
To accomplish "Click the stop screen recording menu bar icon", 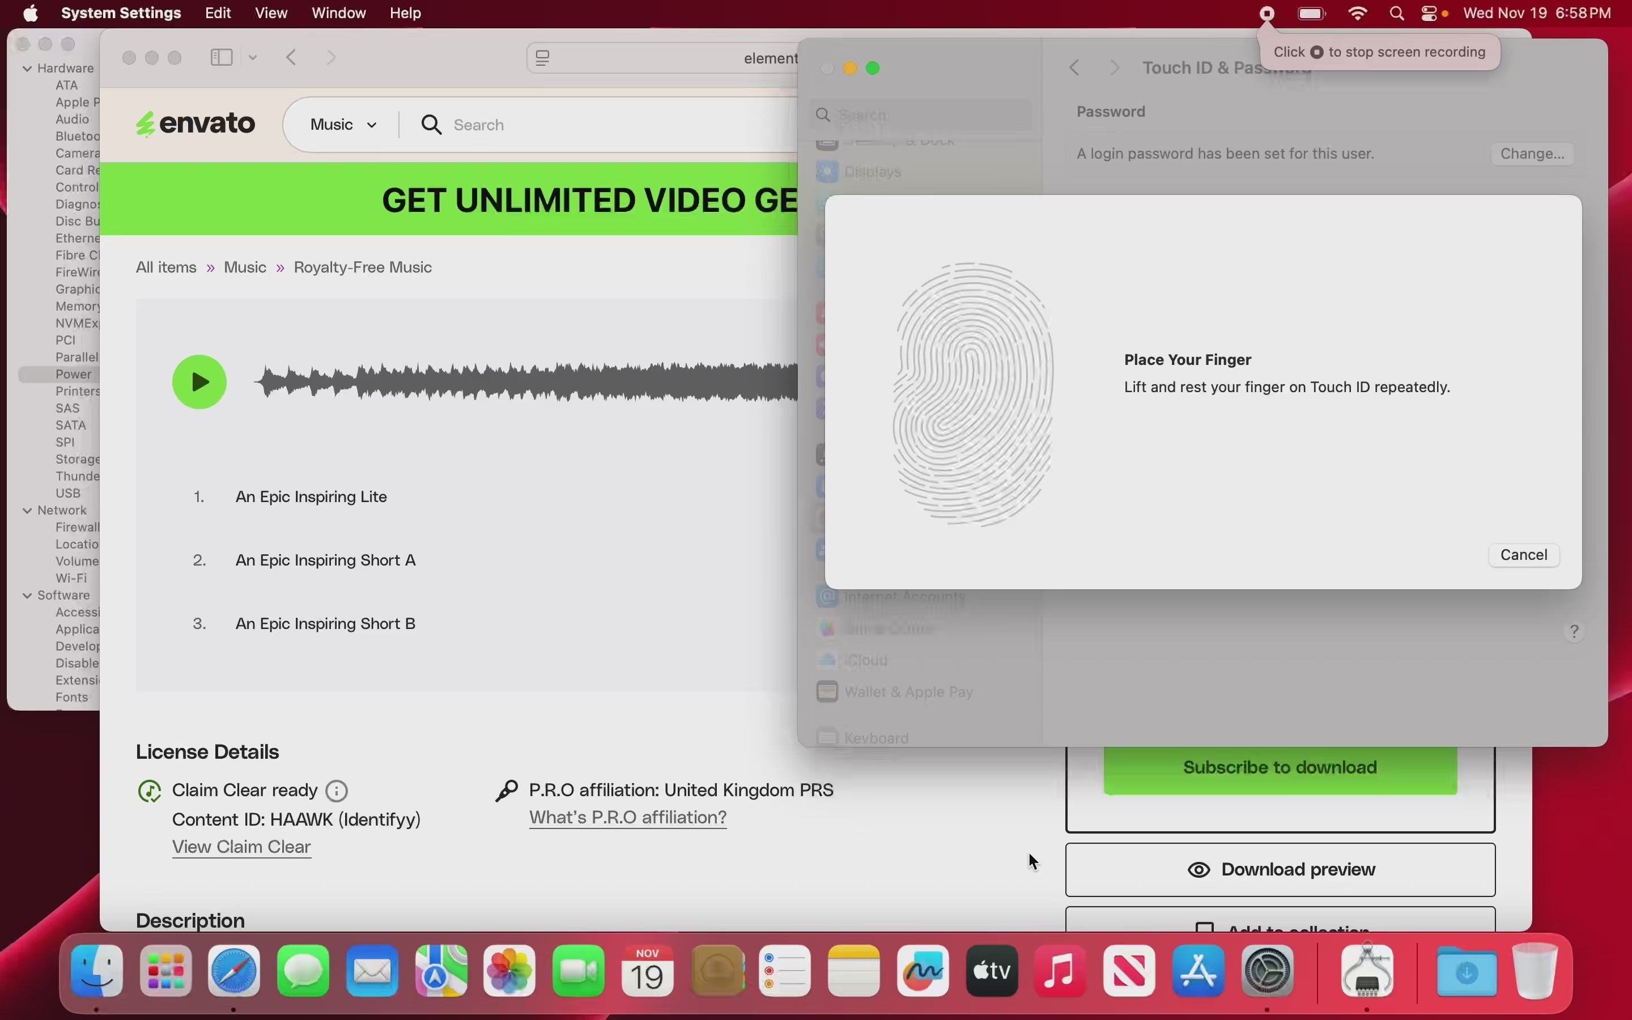I will 1268,14.
